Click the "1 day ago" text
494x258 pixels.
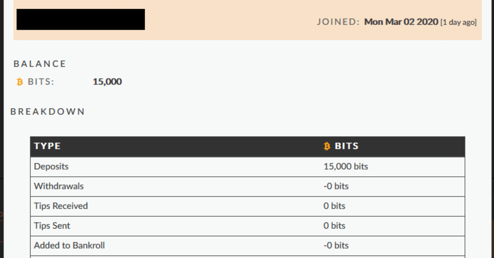coord(458,22)
